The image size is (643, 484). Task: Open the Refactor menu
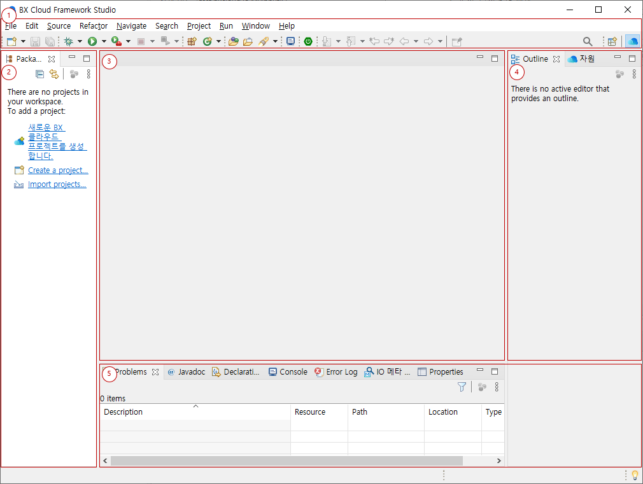(x=93, y=26)
